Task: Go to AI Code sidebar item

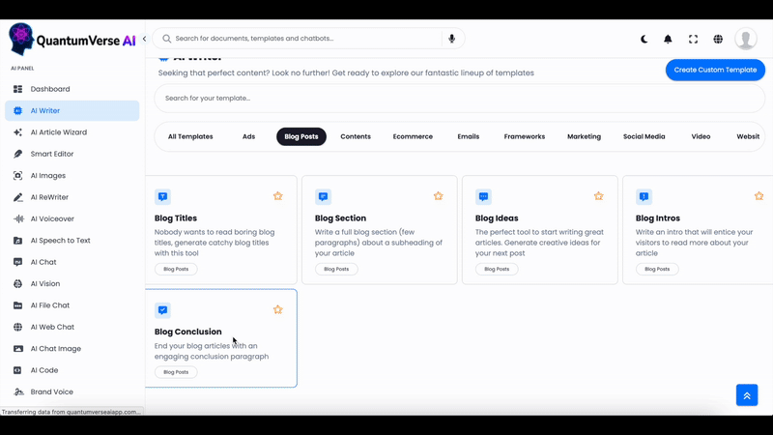Action: point(44,370)
